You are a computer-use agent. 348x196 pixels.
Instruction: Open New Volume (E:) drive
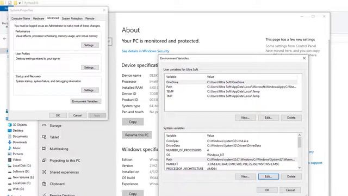pyautogui.click(x=23, y=177)
